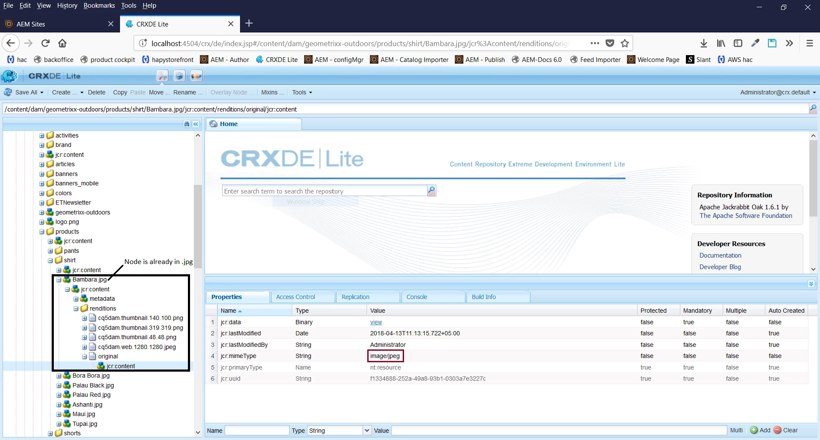The image size is (820, 440).
Task: Click the site information icon in address bar
Action: [x=143, y=43]
